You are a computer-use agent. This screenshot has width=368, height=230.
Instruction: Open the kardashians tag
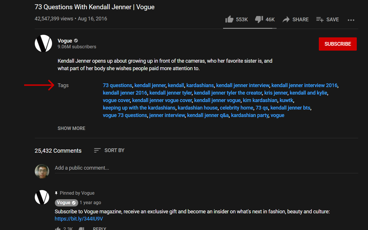click(200, 85)
